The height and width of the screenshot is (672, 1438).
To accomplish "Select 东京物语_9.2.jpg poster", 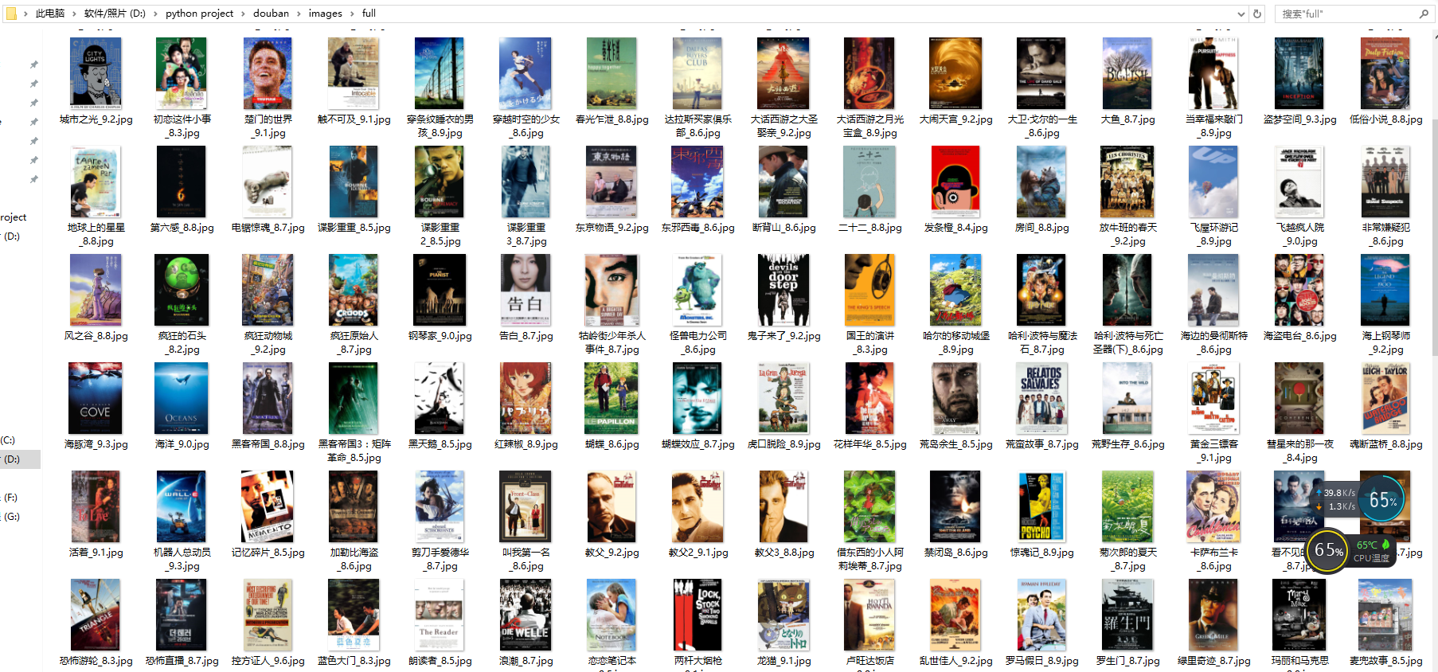I will click(x=612, y=182).
